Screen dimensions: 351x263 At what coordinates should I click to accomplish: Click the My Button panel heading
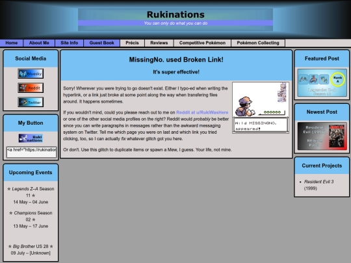click(31, 123)
